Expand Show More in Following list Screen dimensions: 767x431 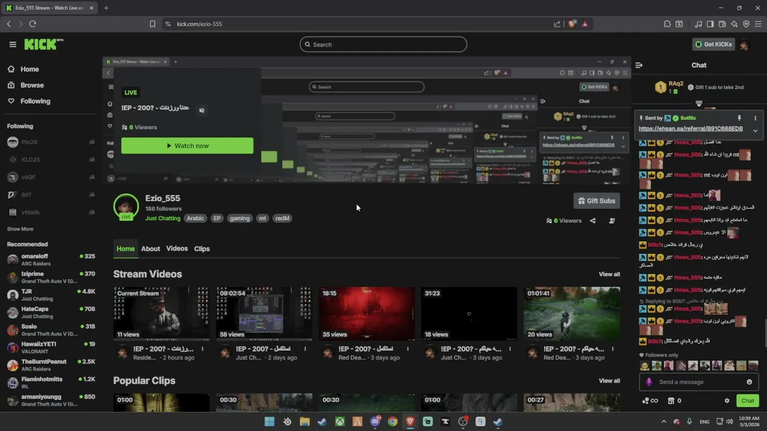[20, 229]
